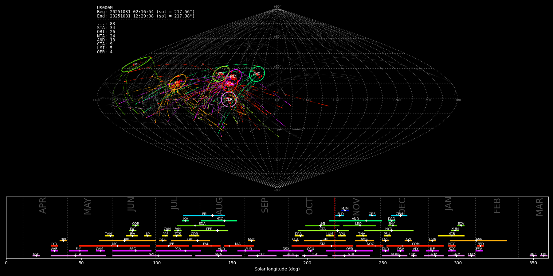This screenshot has height=276, width=553.
Task: Click the OCT month label
Action: (310, 206)
